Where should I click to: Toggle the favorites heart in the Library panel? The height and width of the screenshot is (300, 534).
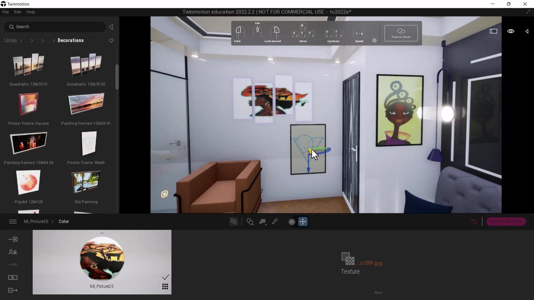point(111,40)
